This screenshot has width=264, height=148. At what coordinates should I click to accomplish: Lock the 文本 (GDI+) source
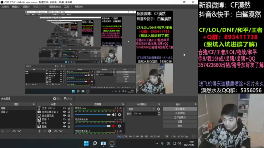tap(69, 108)
